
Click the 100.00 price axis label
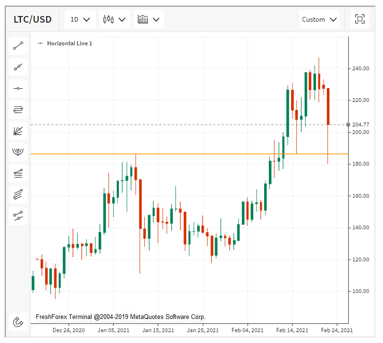[x=360, y=291]
